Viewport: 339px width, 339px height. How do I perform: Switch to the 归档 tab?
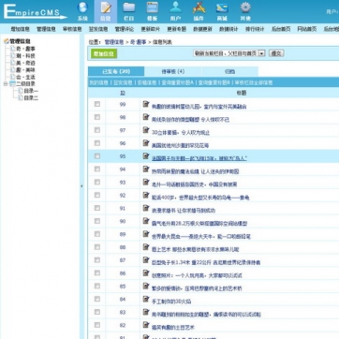(230, 71)
